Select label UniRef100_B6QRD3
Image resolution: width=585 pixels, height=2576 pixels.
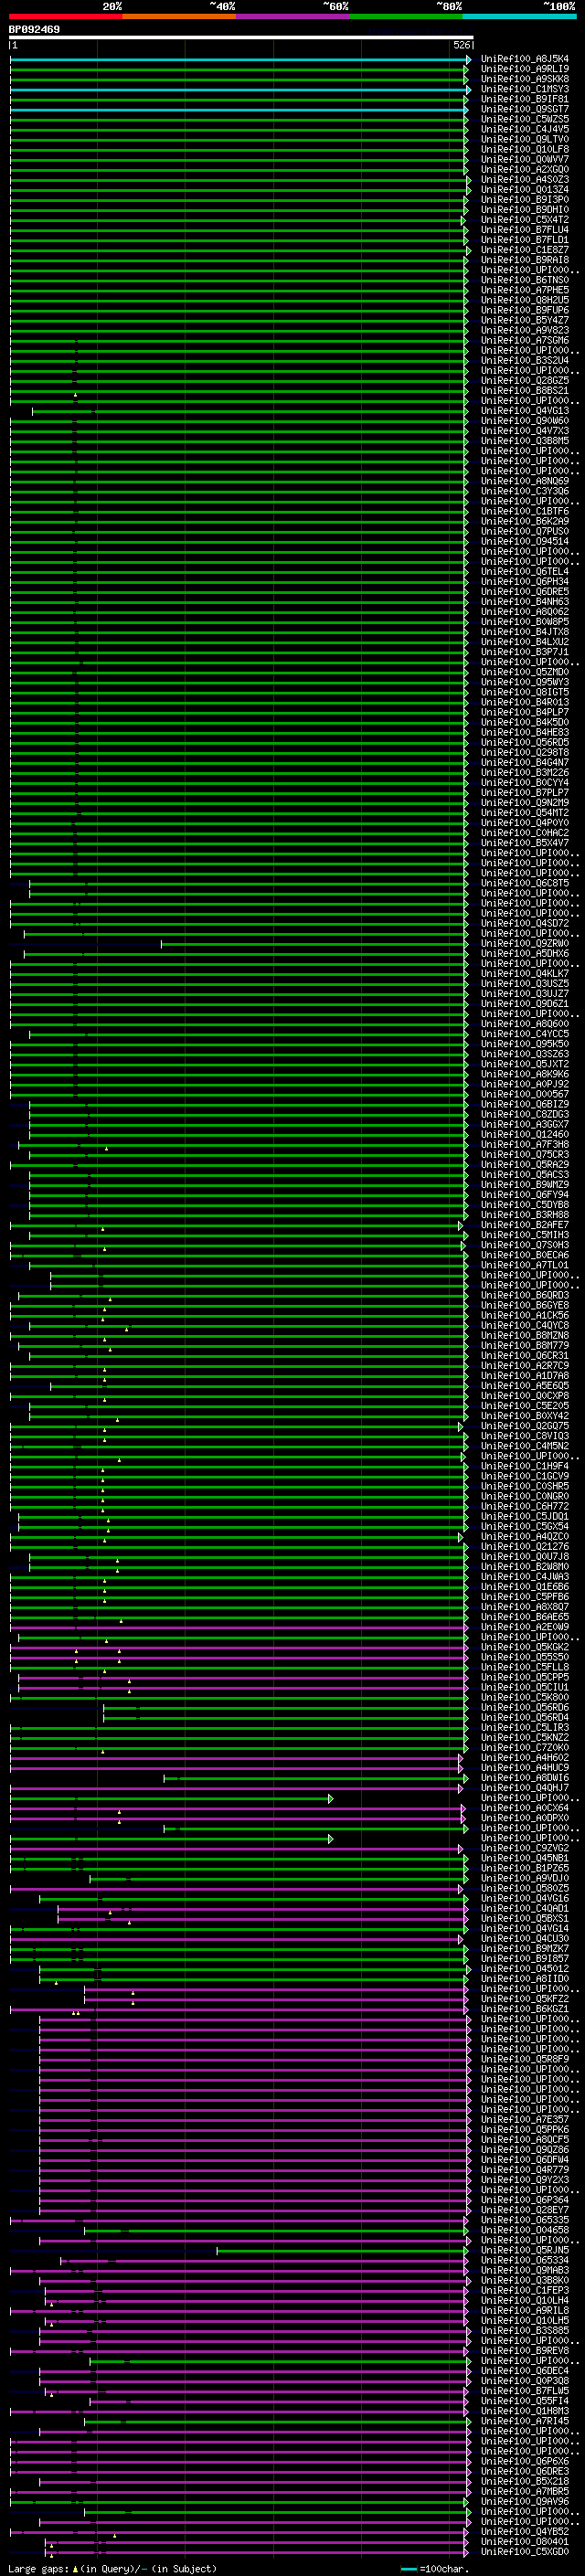(525, 1295)
